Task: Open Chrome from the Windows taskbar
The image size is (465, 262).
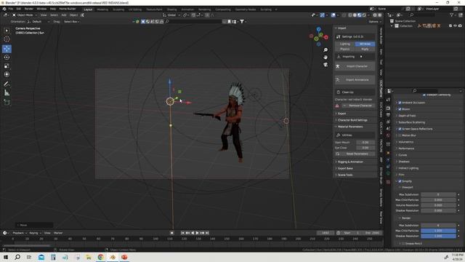Action: click(100, 257)
